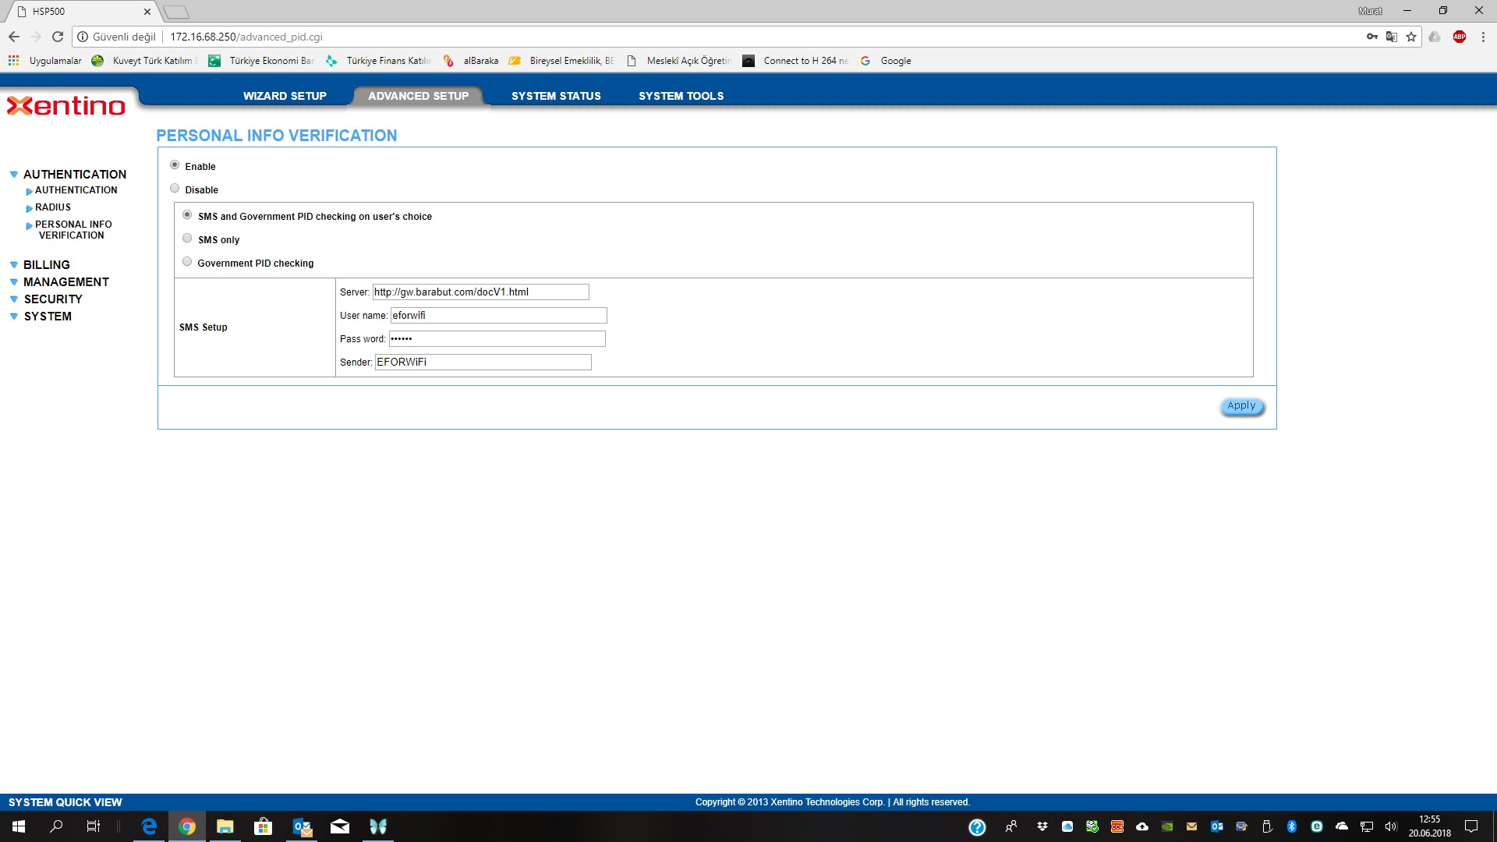1497x842 pixels.
Task: Open the Google Translate page icon
Action: (x=1392, y=37)
